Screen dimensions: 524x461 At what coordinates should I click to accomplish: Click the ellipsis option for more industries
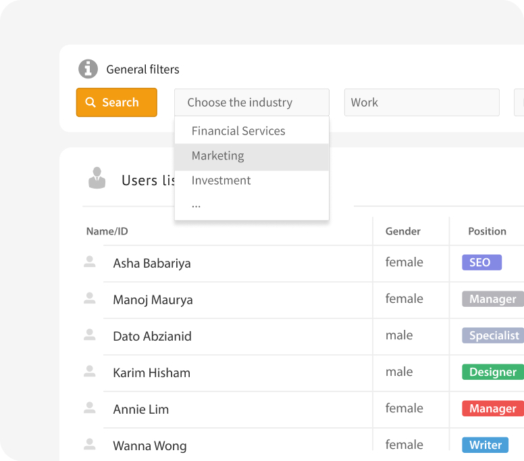click(196, 205)
